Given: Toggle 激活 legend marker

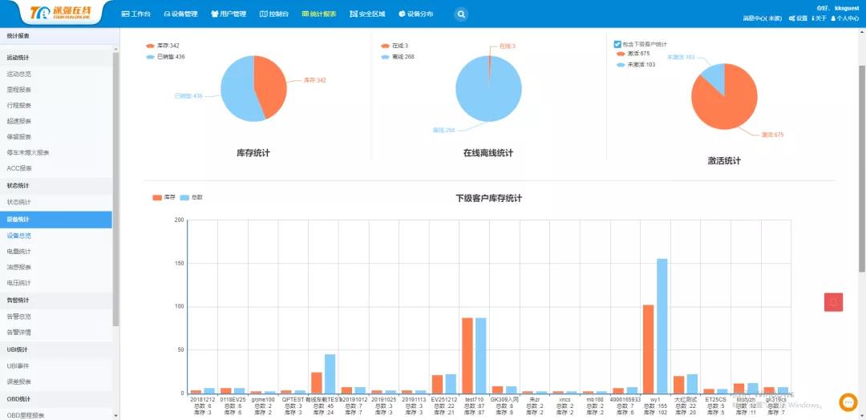Looking at the screenshot, I should (x=620, y=54).
